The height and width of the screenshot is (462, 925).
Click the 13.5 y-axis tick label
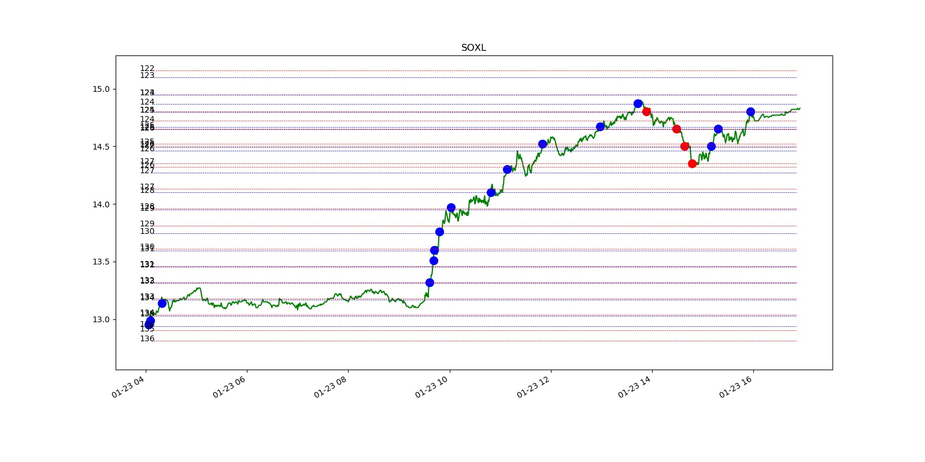coord(101,262)
